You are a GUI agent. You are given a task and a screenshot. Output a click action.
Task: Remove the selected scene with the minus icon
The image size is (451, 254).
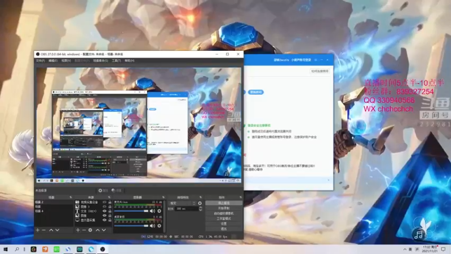click(44, 230)
